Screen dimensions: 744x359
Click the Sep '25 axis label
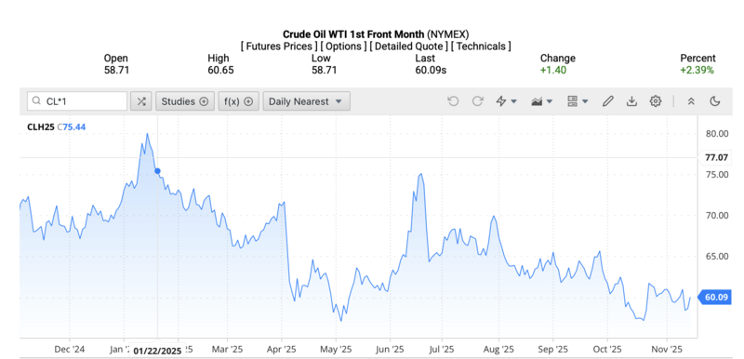coord(552,350)
